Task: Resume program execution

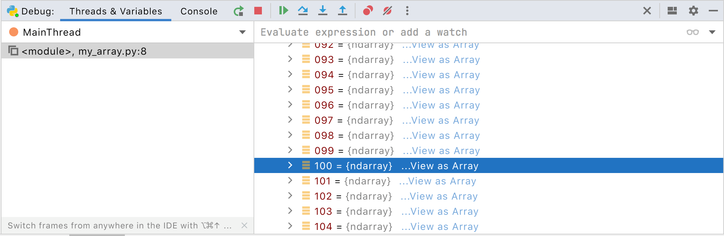Action: click(x=283, y=11)
